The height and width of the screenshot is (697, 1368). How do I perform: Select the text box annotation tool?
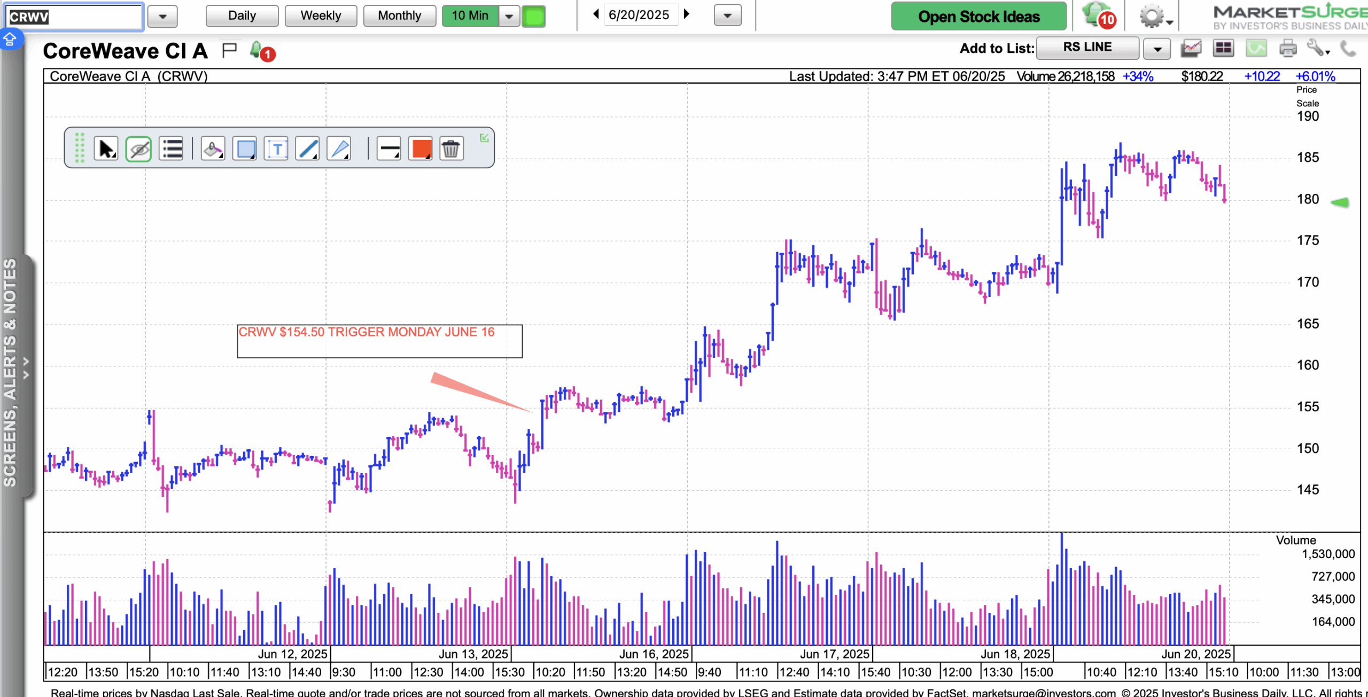click(276, 149)
